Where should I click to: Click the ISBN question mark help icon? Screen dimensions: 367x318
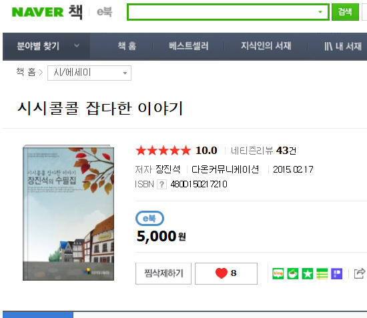(161, 184)
